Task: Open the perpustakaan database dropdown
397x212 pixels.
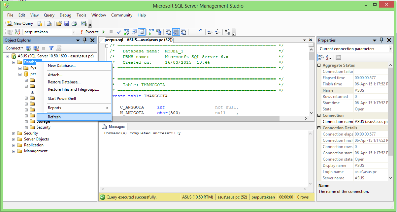Action: pyautogui.click(x=74, y=32)
